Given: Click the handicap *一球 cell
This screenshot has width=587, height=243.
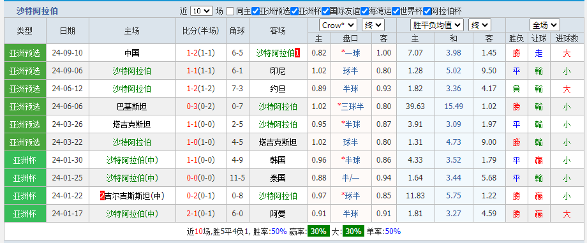Looking at the screenshot, I should click(351, 53).
